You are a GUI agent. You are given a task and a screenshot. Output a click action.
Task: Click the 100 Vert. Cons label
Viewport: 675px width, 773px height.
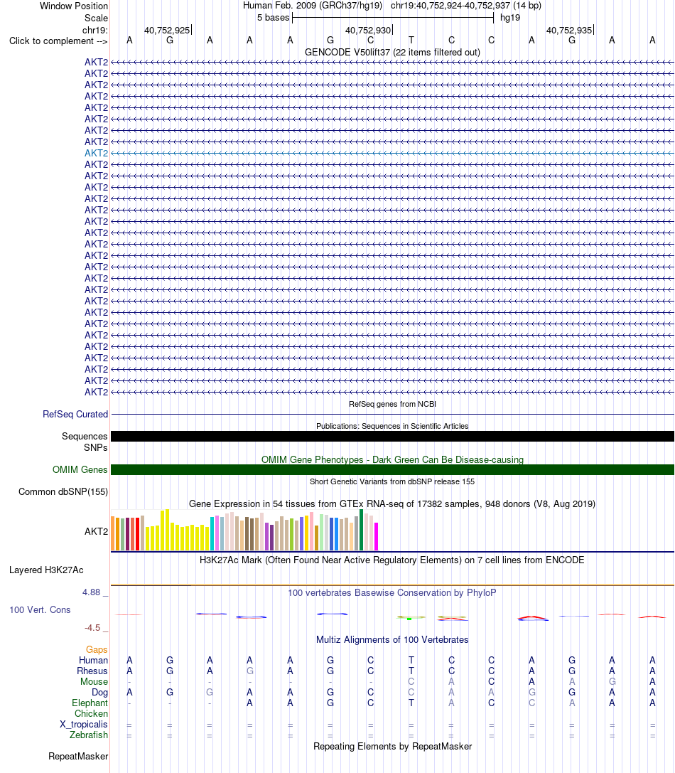40,610
